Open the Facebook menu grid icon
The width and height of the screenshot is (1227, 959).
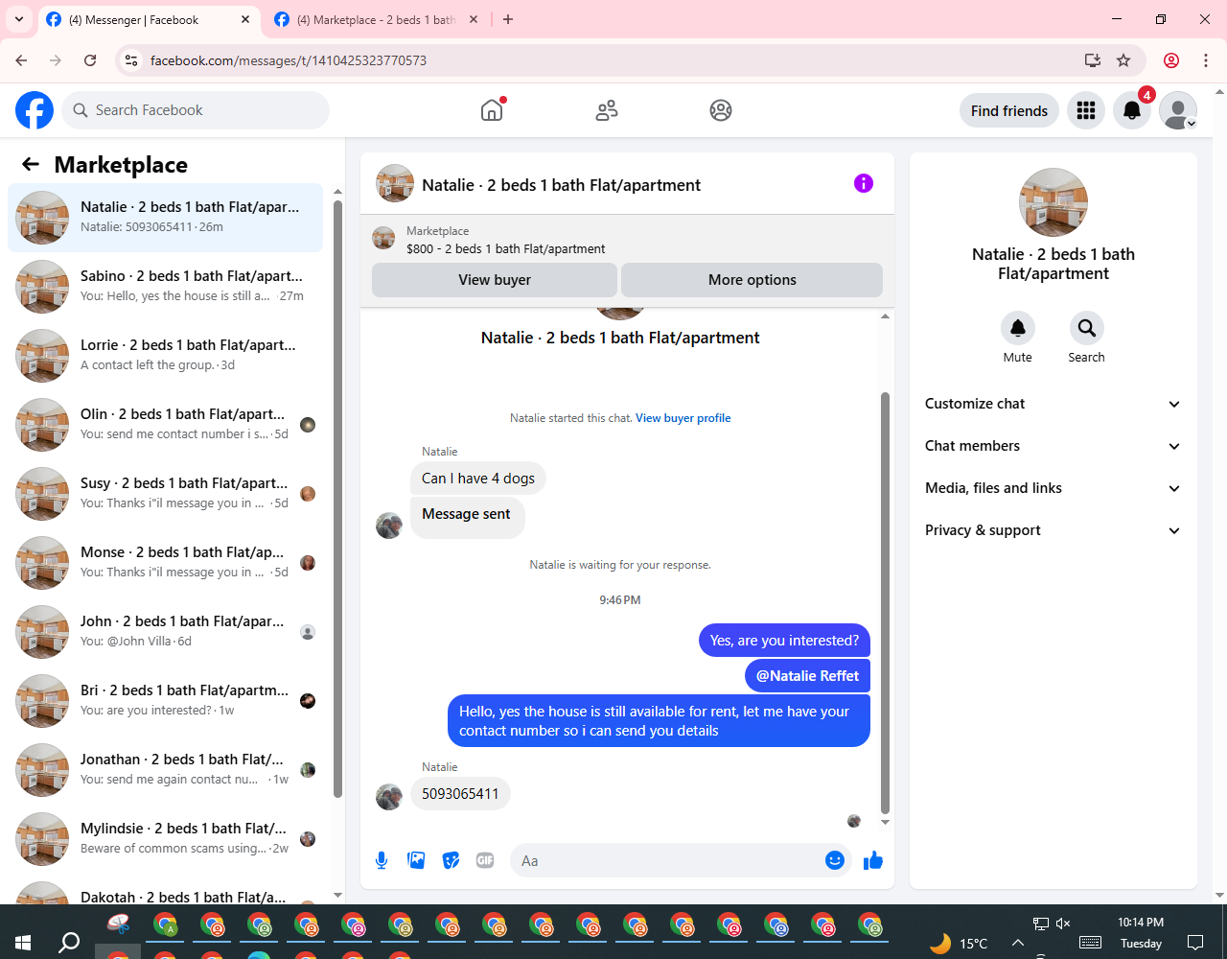[x=1086, y=110]
